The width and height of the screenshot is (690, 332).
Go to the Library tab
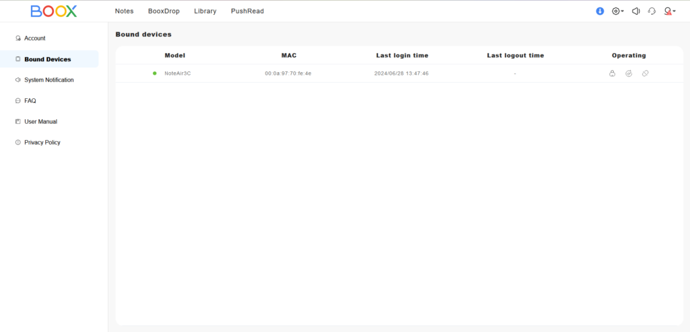(x=205, y=11)
